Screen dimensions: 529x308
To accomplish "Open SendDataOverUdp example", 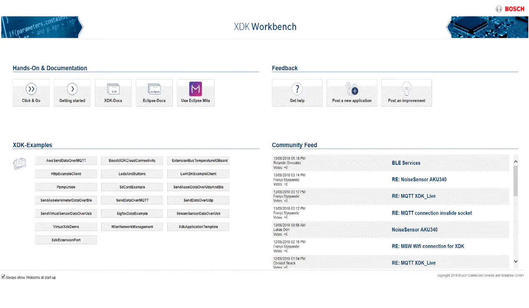I will (x=198, y=201).
